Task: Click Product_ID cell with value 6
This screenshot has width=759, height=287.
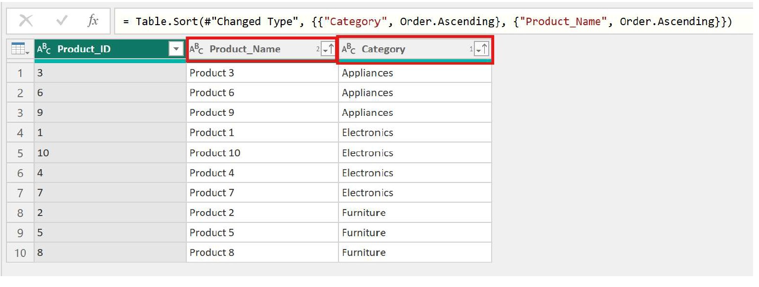Action: click(x=110, y=93)
